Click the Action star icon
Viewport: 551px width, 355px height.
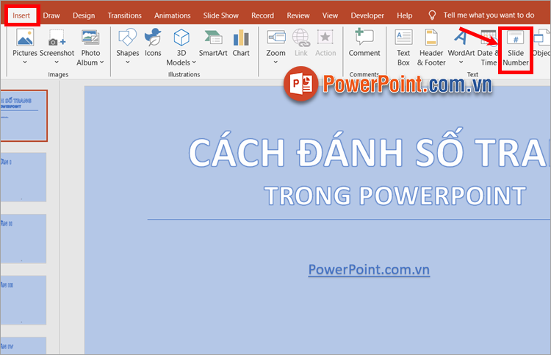(325, 37)
